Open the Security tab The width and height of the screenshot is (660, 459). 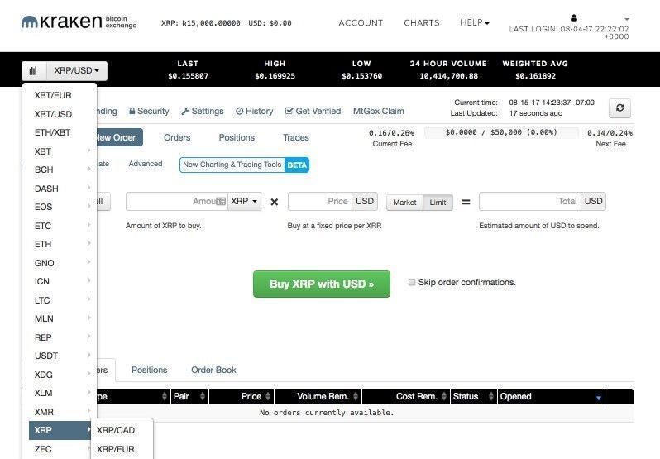[149, 111]
